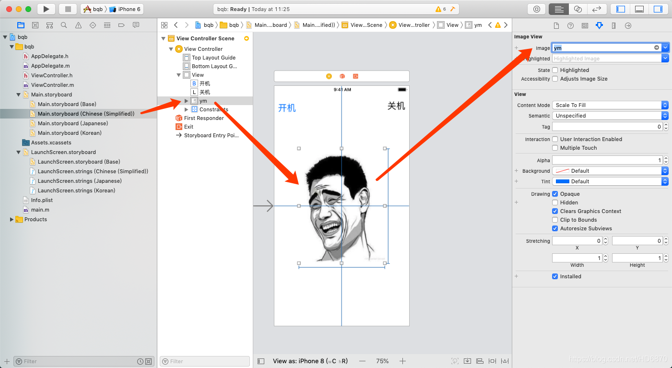Open the Issue navigator tab
This screenshot has width=672, height=368.
click(x=78, y=25)
